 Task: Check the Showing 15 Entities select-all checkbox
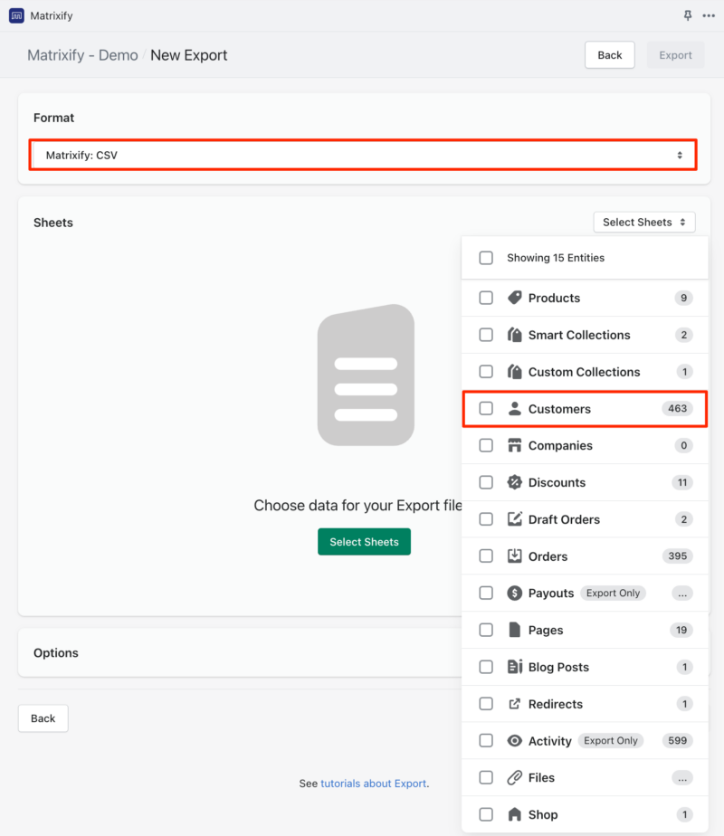(486, 258)
